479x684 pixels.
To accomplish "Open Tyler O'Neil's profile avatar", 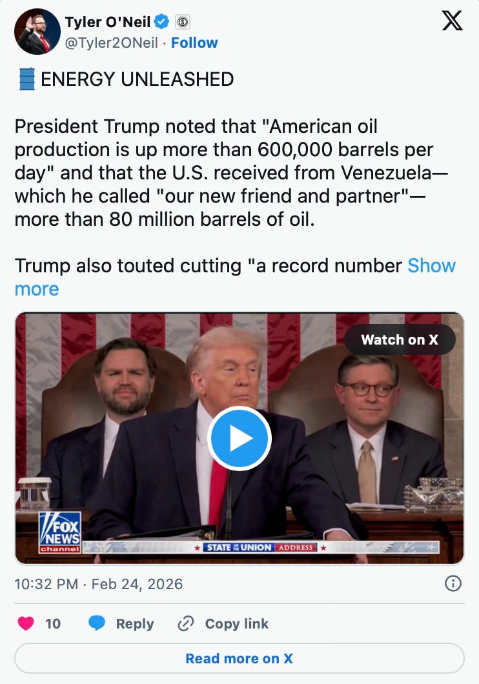I will [x=37, y=32].
